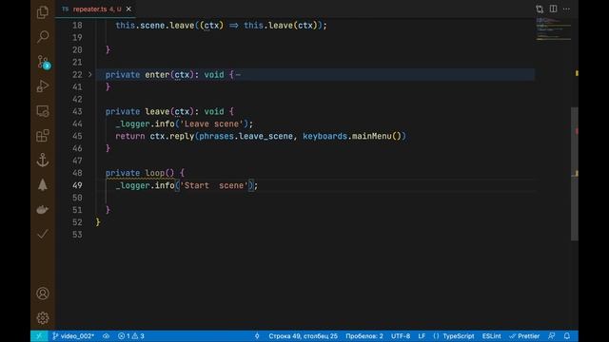Click line number 22 in gutter

[x=77, y=74]
